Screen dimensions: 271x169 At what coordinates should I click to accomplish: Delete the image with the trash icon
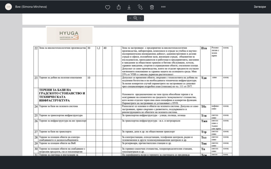(x=152, y=7)
